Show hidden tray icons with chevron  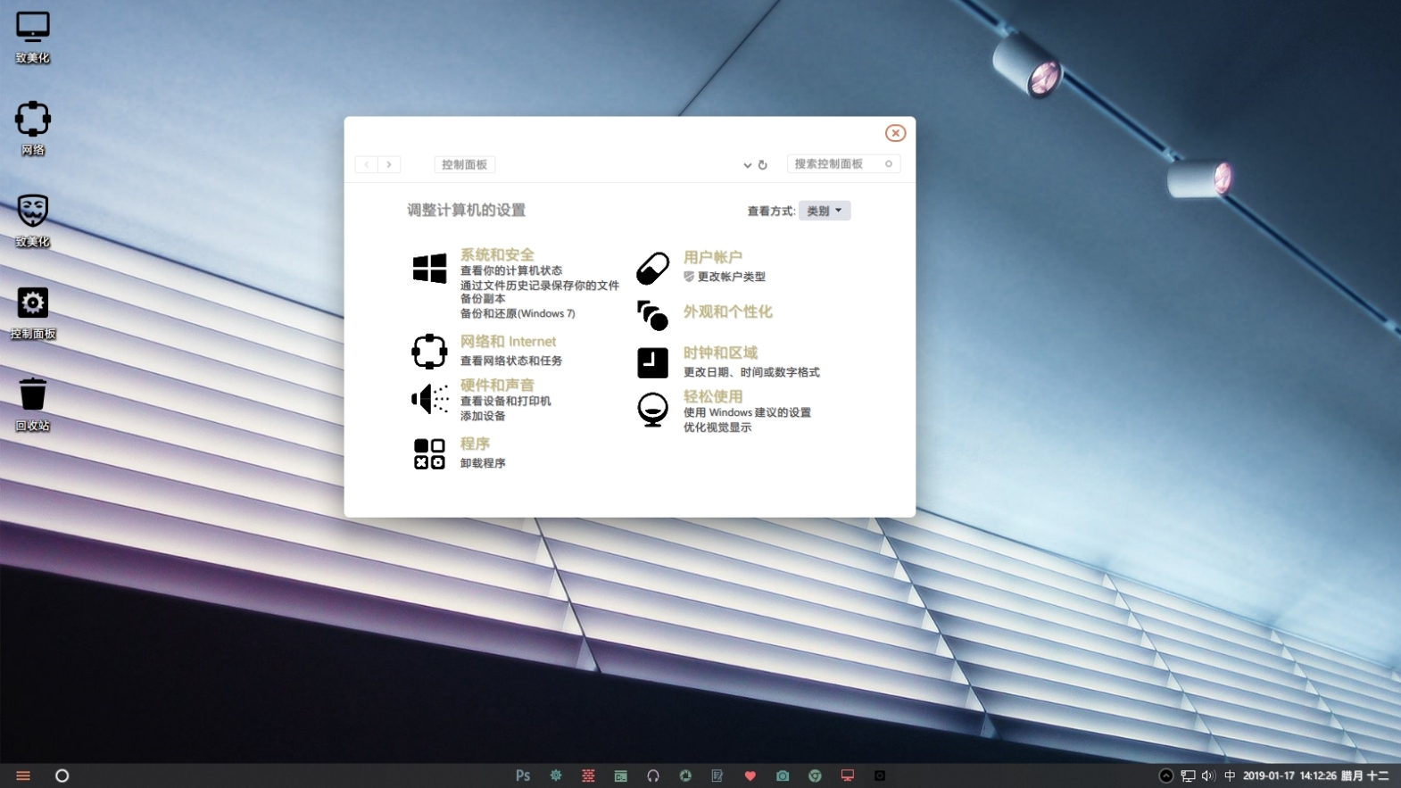pos(1166,776)
